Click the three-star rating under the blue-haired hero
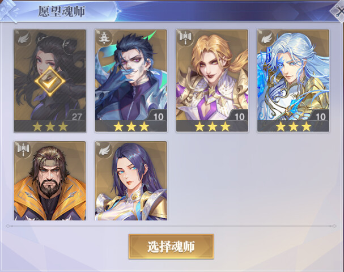This screenshot has width=344, height=272. [x=131, y=126]
